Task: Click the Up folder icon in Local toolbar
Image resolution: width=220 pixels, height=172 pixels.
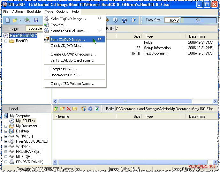Action: click(x=56, y=108)
